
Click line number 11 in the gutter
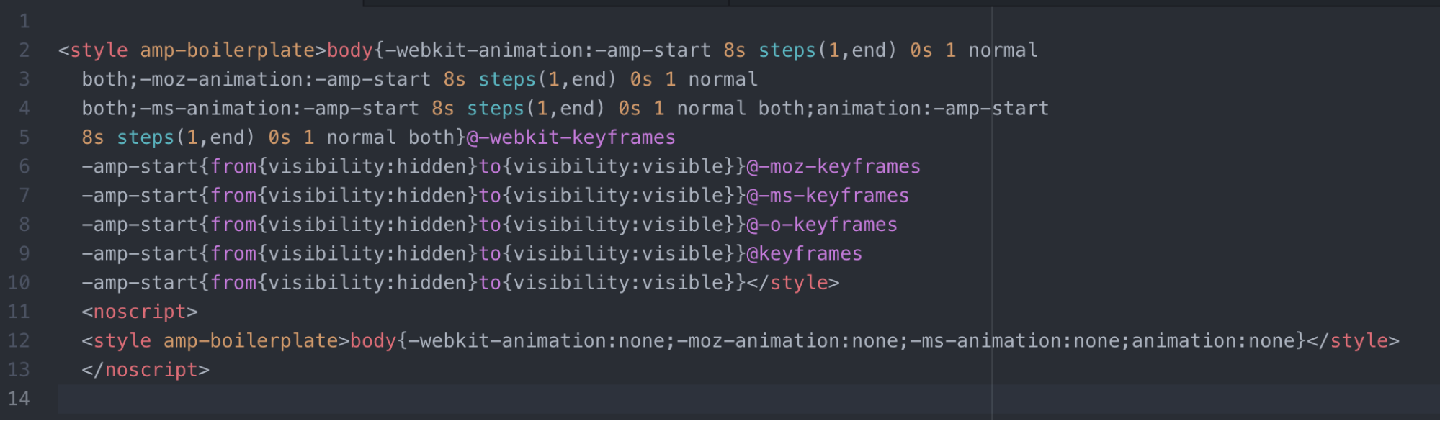pos(19,312)
